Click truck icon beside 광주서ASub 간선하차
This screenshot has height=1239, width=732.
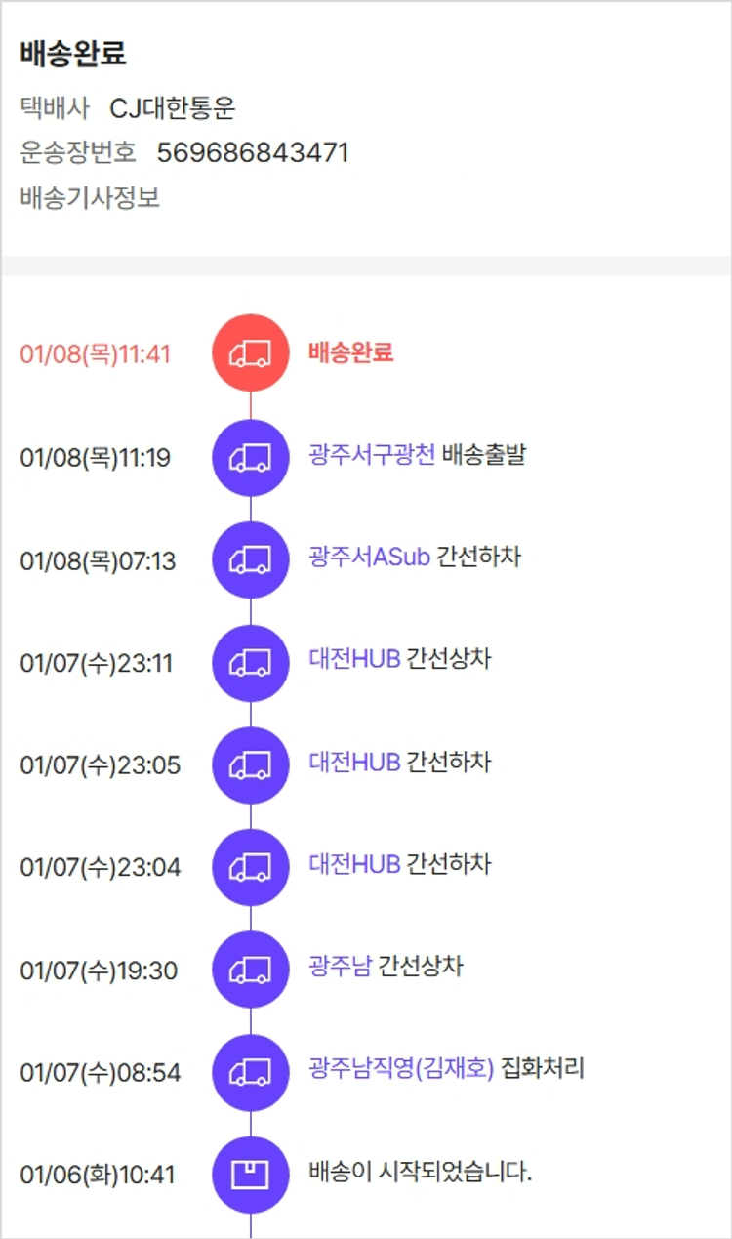pyautogui.click(x=250, y=559)
